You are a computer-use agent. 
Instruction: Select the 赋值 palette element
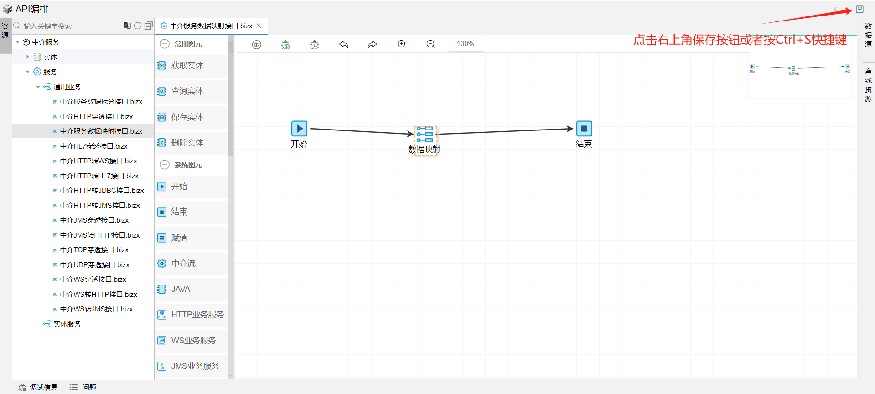191,238
